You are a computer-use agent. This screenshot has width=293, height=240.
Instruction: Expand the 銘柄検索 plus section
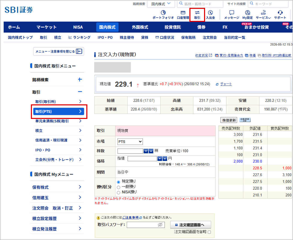(x=80, y=80)
